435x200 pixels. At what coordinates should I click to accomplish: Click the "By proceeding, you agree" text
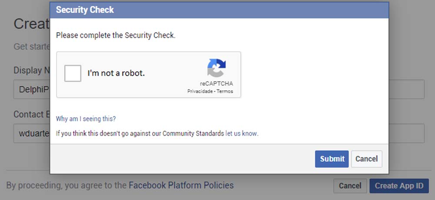point(66,186)
